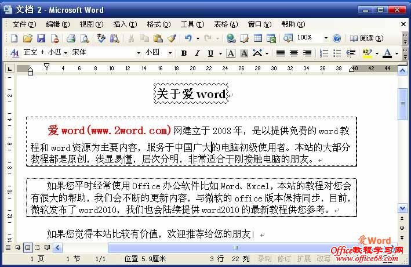The height and width of the screenshot is (267, 411).
Task: Expand the zoom level dropdown showing 100%
Action: (x=326, y=38)
